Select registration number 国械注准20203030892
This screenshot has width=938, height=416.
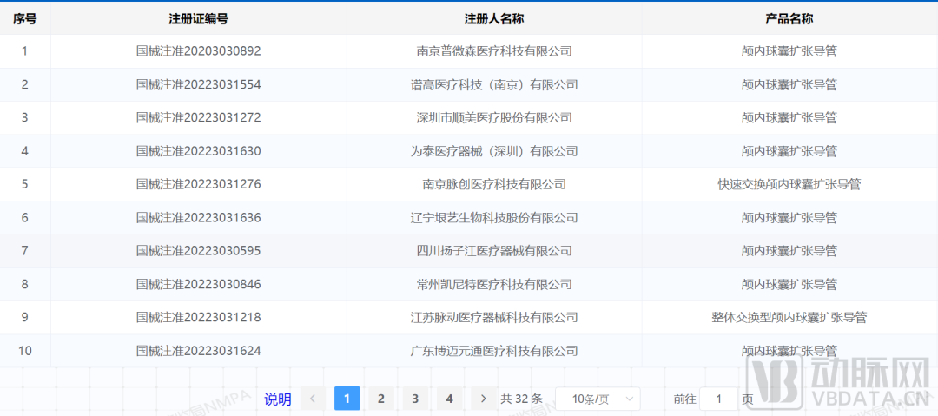click(198, 51)
